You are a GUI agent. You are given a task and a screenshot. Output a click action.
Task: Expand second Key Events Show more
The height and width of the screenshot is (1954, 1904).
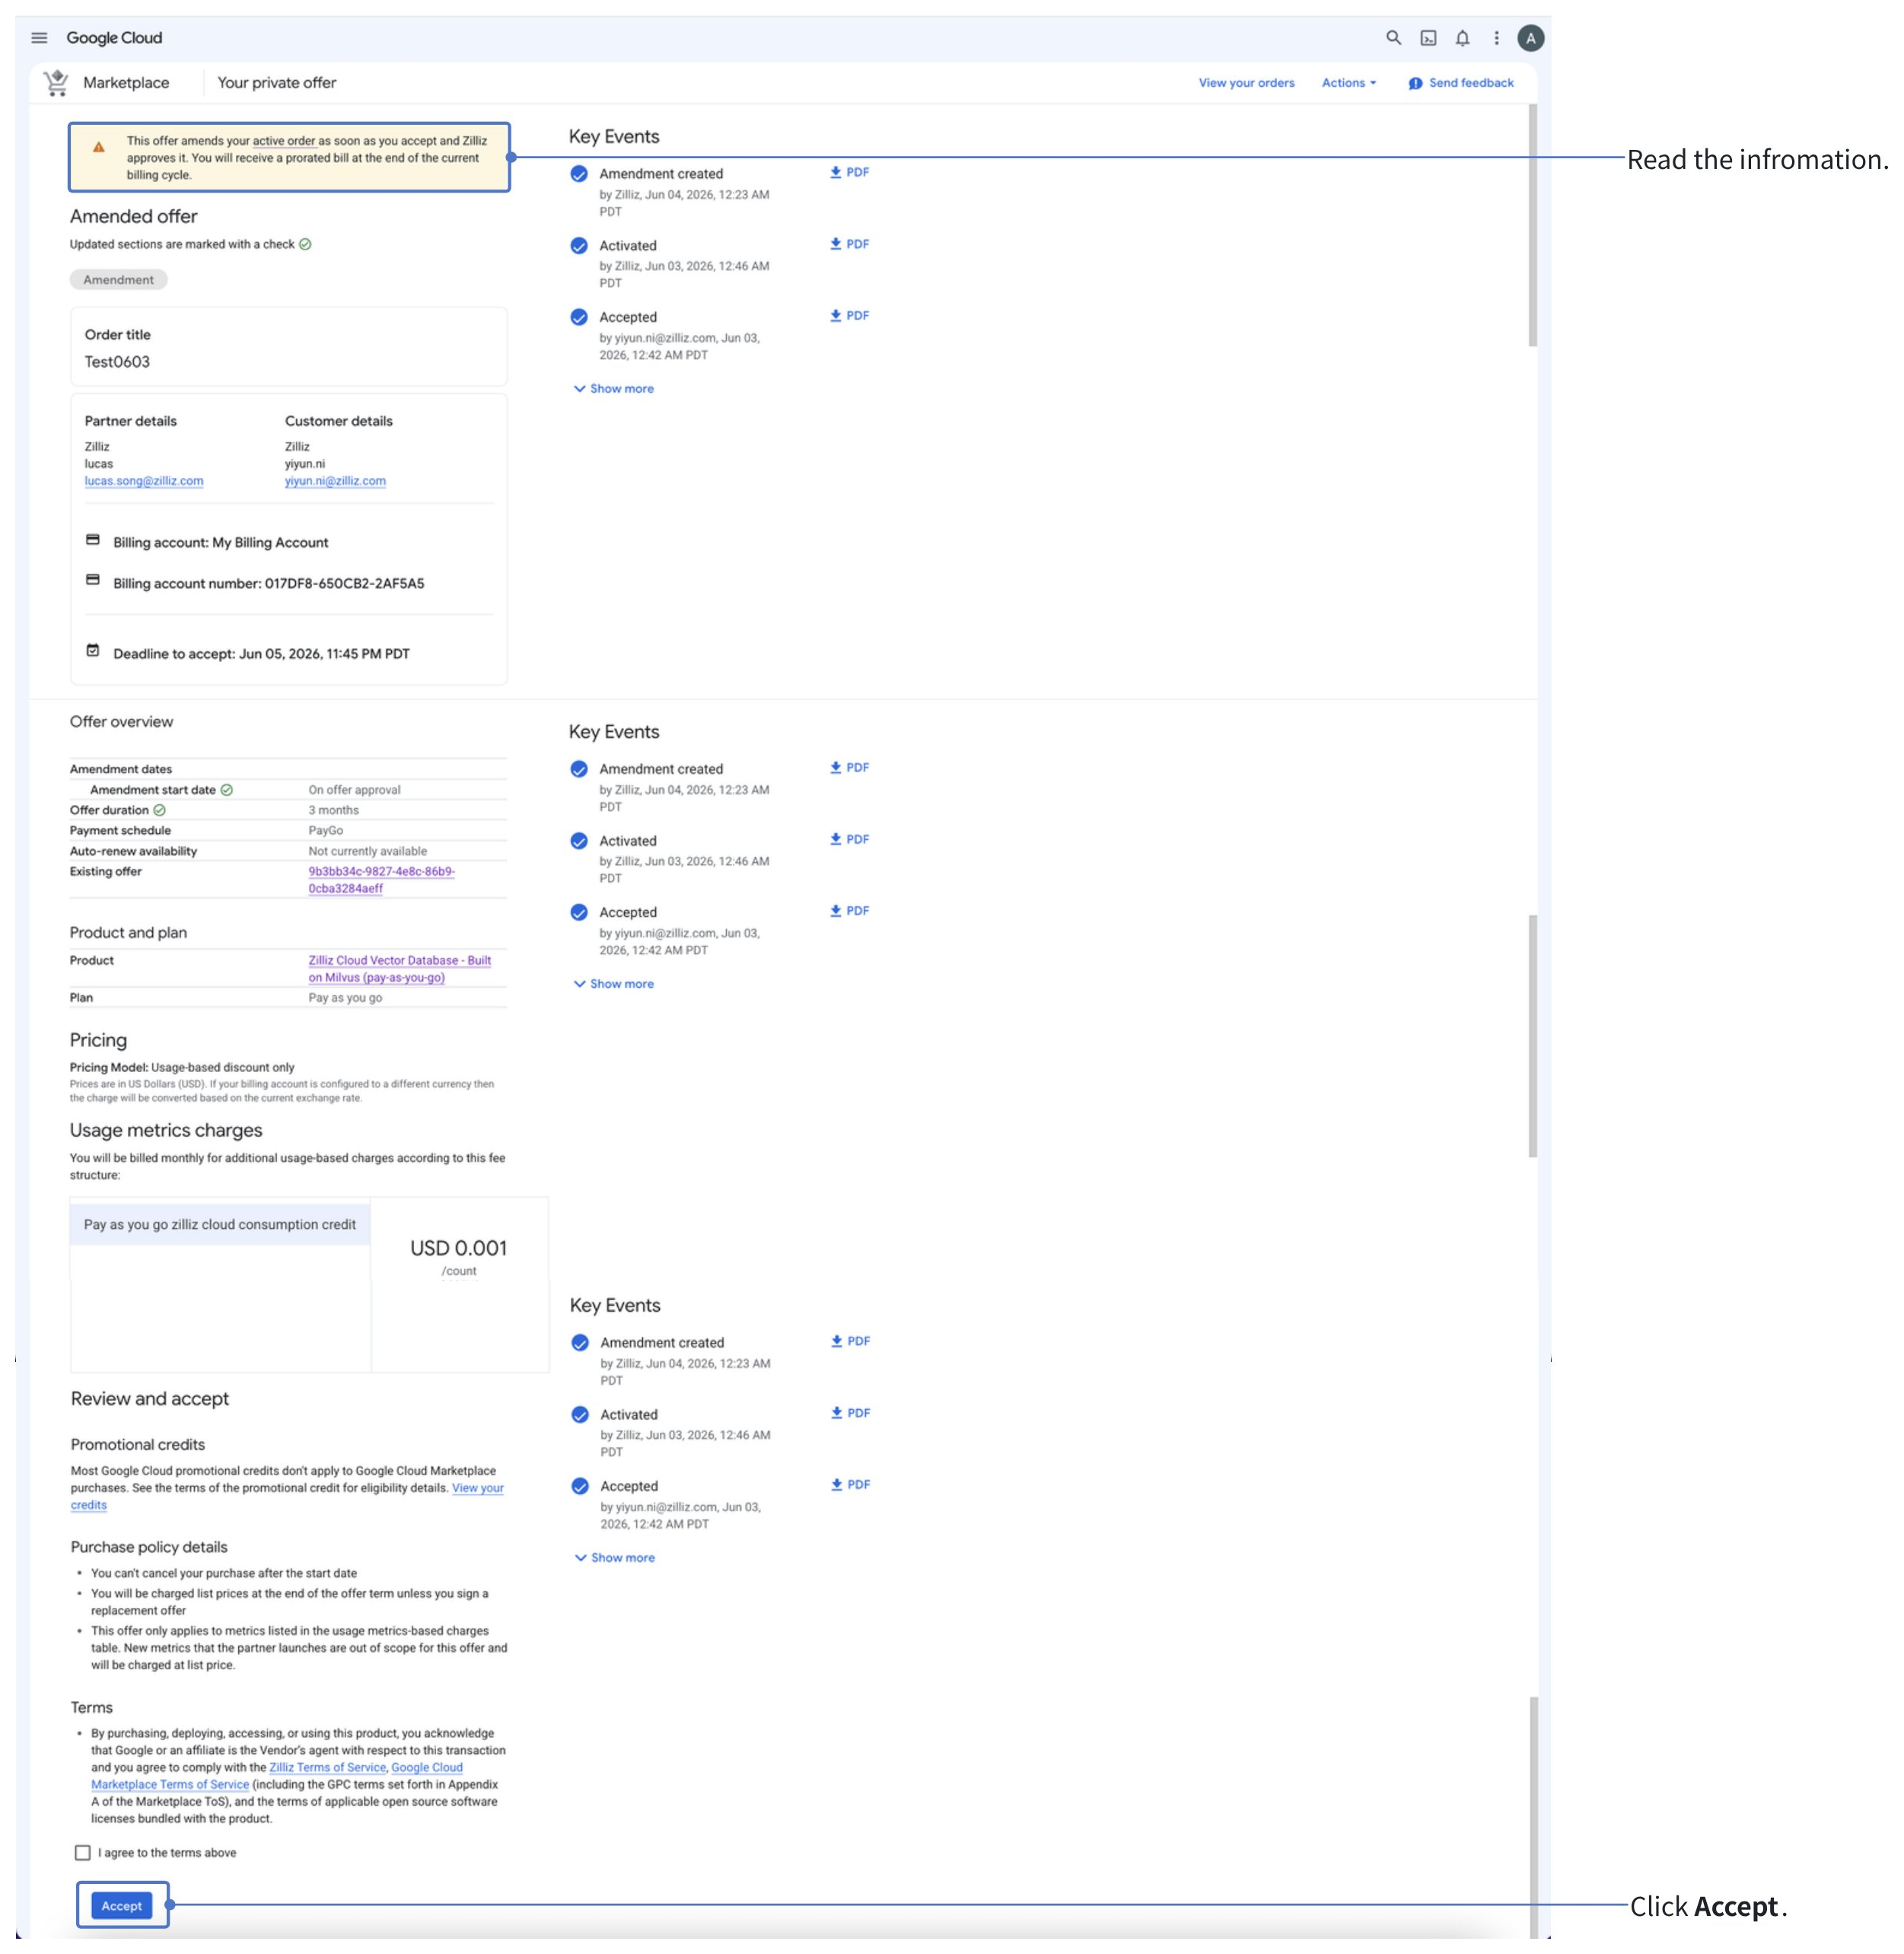pos(613,984)
